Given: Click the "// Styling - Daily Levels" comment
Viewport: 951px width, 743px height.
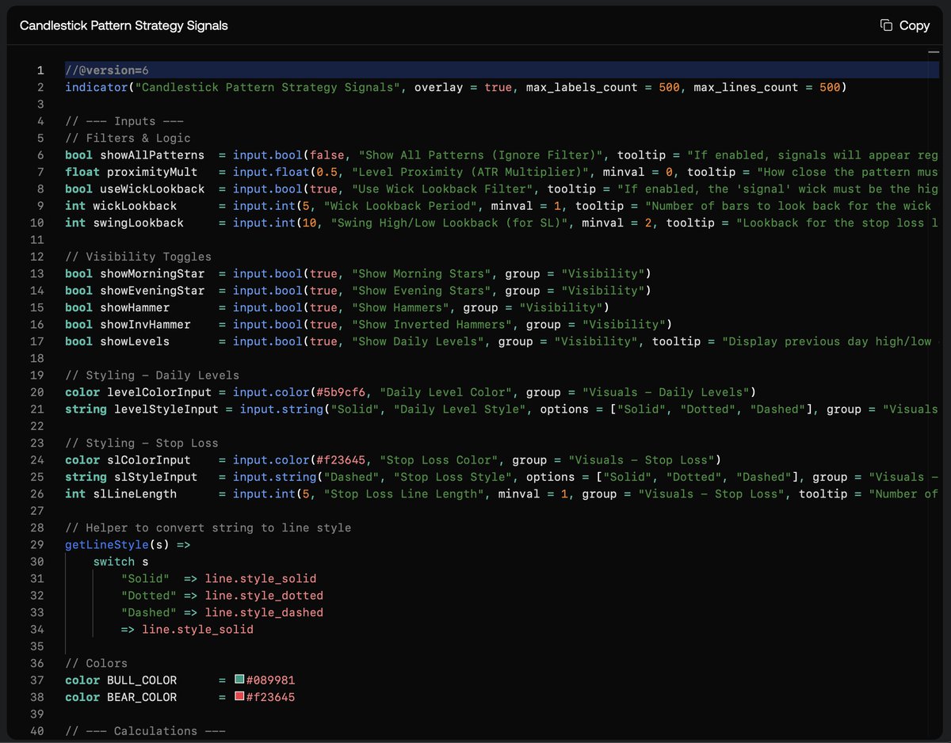Looking at the screenshot, I should pyautogui.click(x=152, y=375).
